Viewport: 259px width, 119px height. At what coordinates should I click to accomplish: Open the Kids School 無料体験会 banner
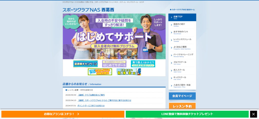click(128, 72)
